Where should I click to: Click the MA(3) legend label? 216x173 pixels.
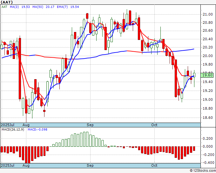14,7
